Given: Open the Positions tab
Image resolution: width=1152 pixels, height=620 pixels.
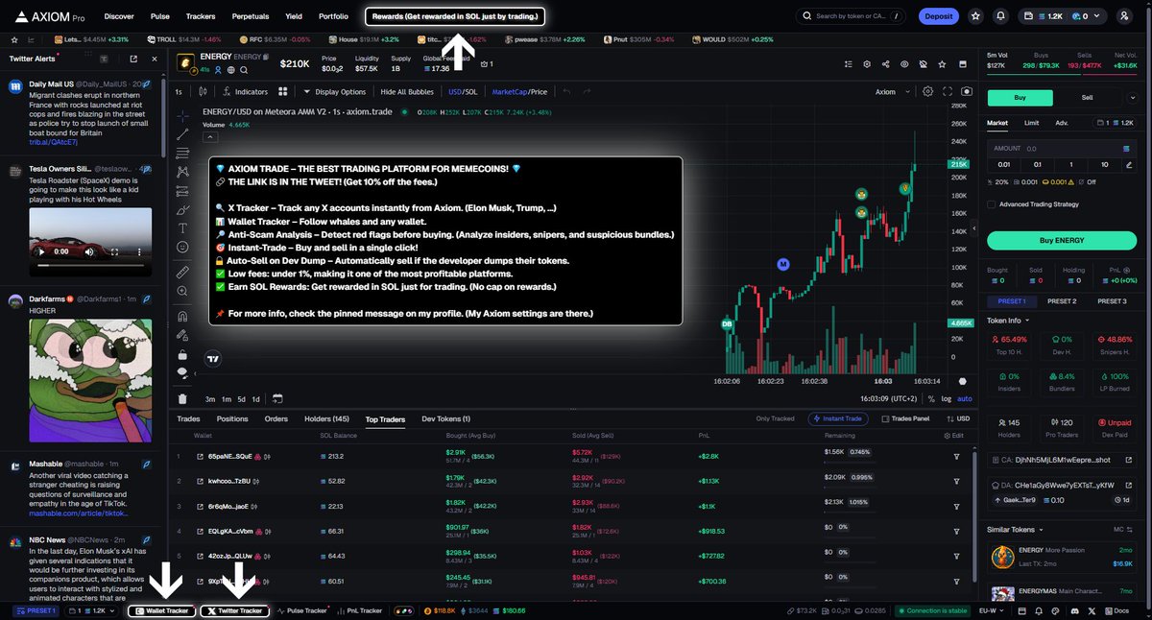Looking at the screenshot, I should (232, 418).
